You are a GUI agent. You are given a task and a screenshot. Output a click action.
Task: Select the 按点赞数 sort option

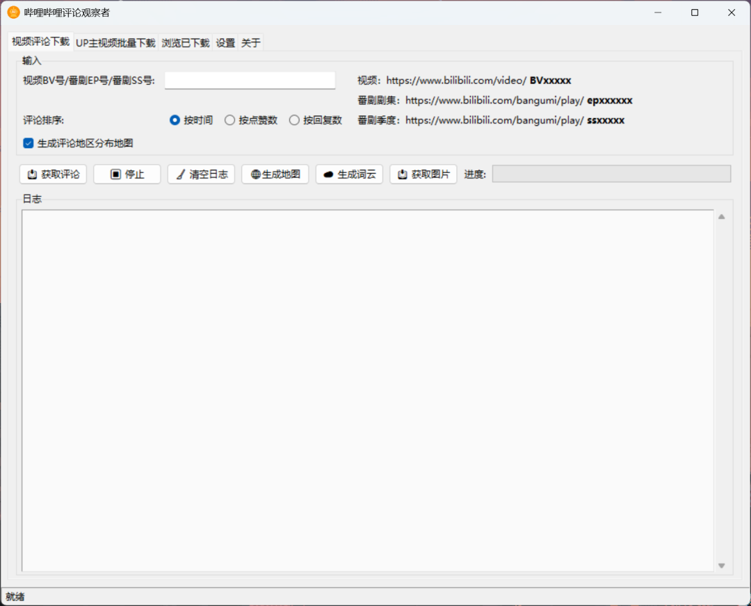point(229,120)
